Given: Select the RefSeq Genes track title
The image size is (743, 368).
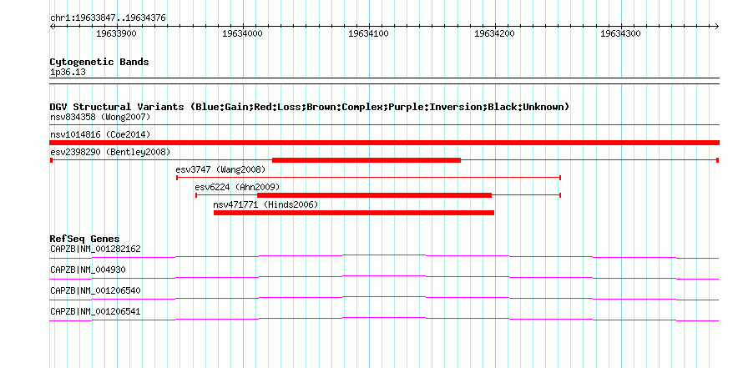Looking at the screenshot, I should (x=85, y=239).
